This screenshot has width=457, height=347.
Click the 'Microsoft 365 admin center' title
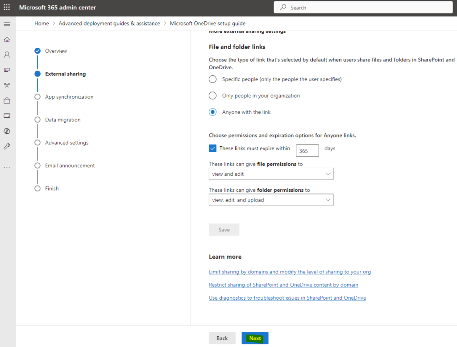[x=58, y=8]
